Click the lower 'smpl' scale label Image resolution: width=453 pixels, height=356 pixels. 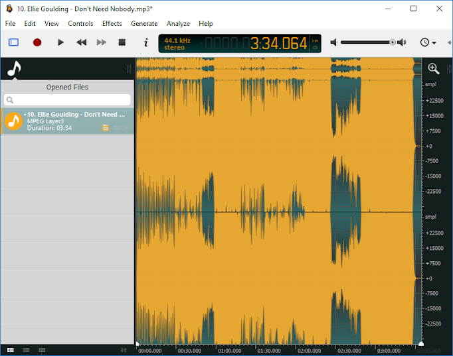430,217
